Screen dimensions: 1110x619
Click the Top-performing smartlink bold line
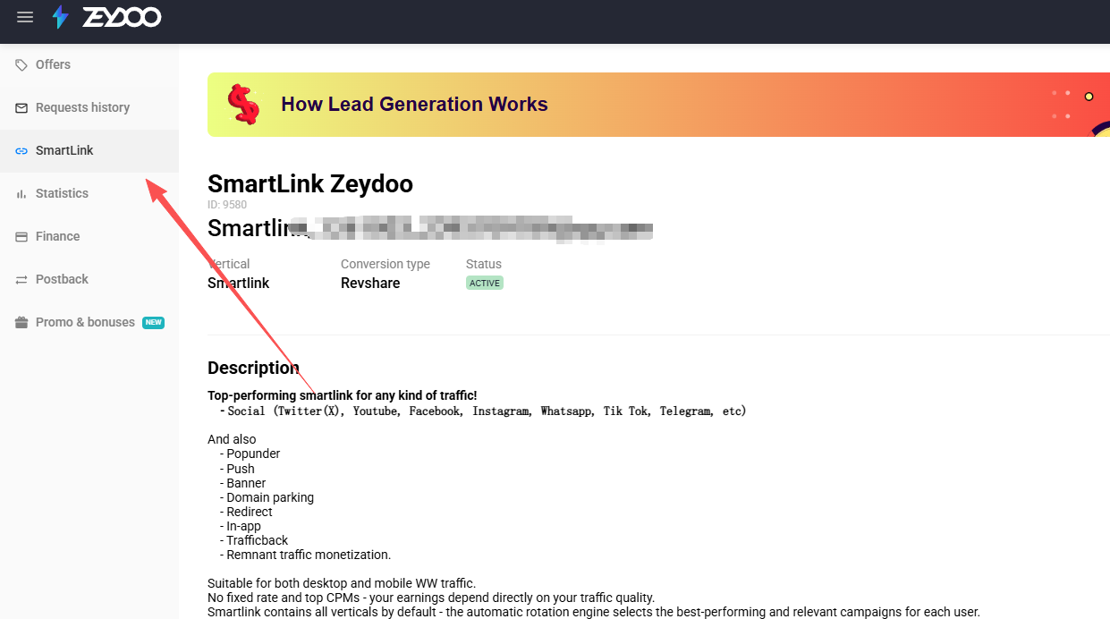click(343, 395)
